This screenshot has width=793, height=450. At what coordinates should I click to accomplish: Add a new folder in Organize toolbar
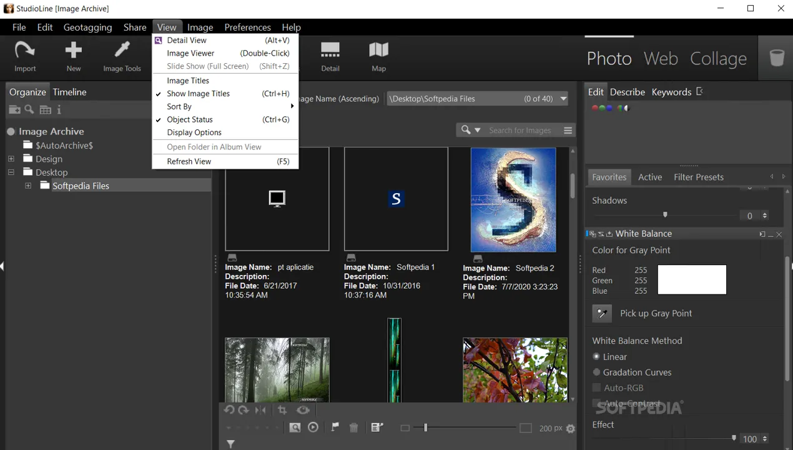[x=14, y=110]
